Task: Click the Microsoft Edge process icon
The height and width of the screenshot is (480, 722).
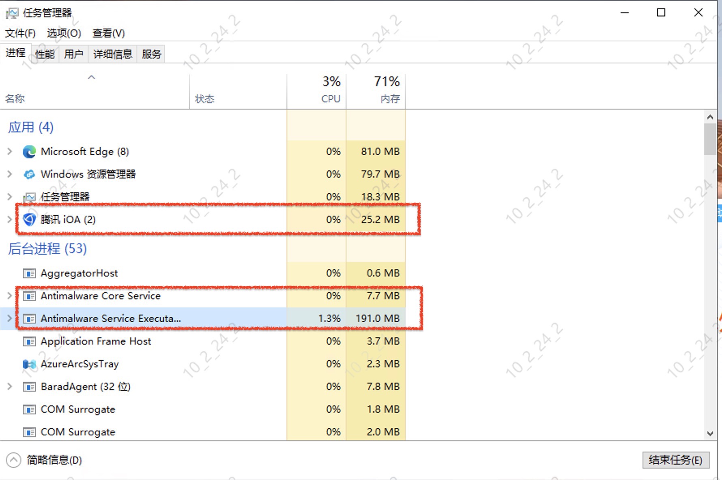Action: click(x=29, y=152)
